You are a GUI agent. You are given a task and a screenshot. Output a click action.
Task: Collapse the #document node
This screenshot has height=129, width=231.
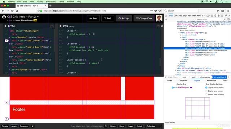tap(177, 28)
